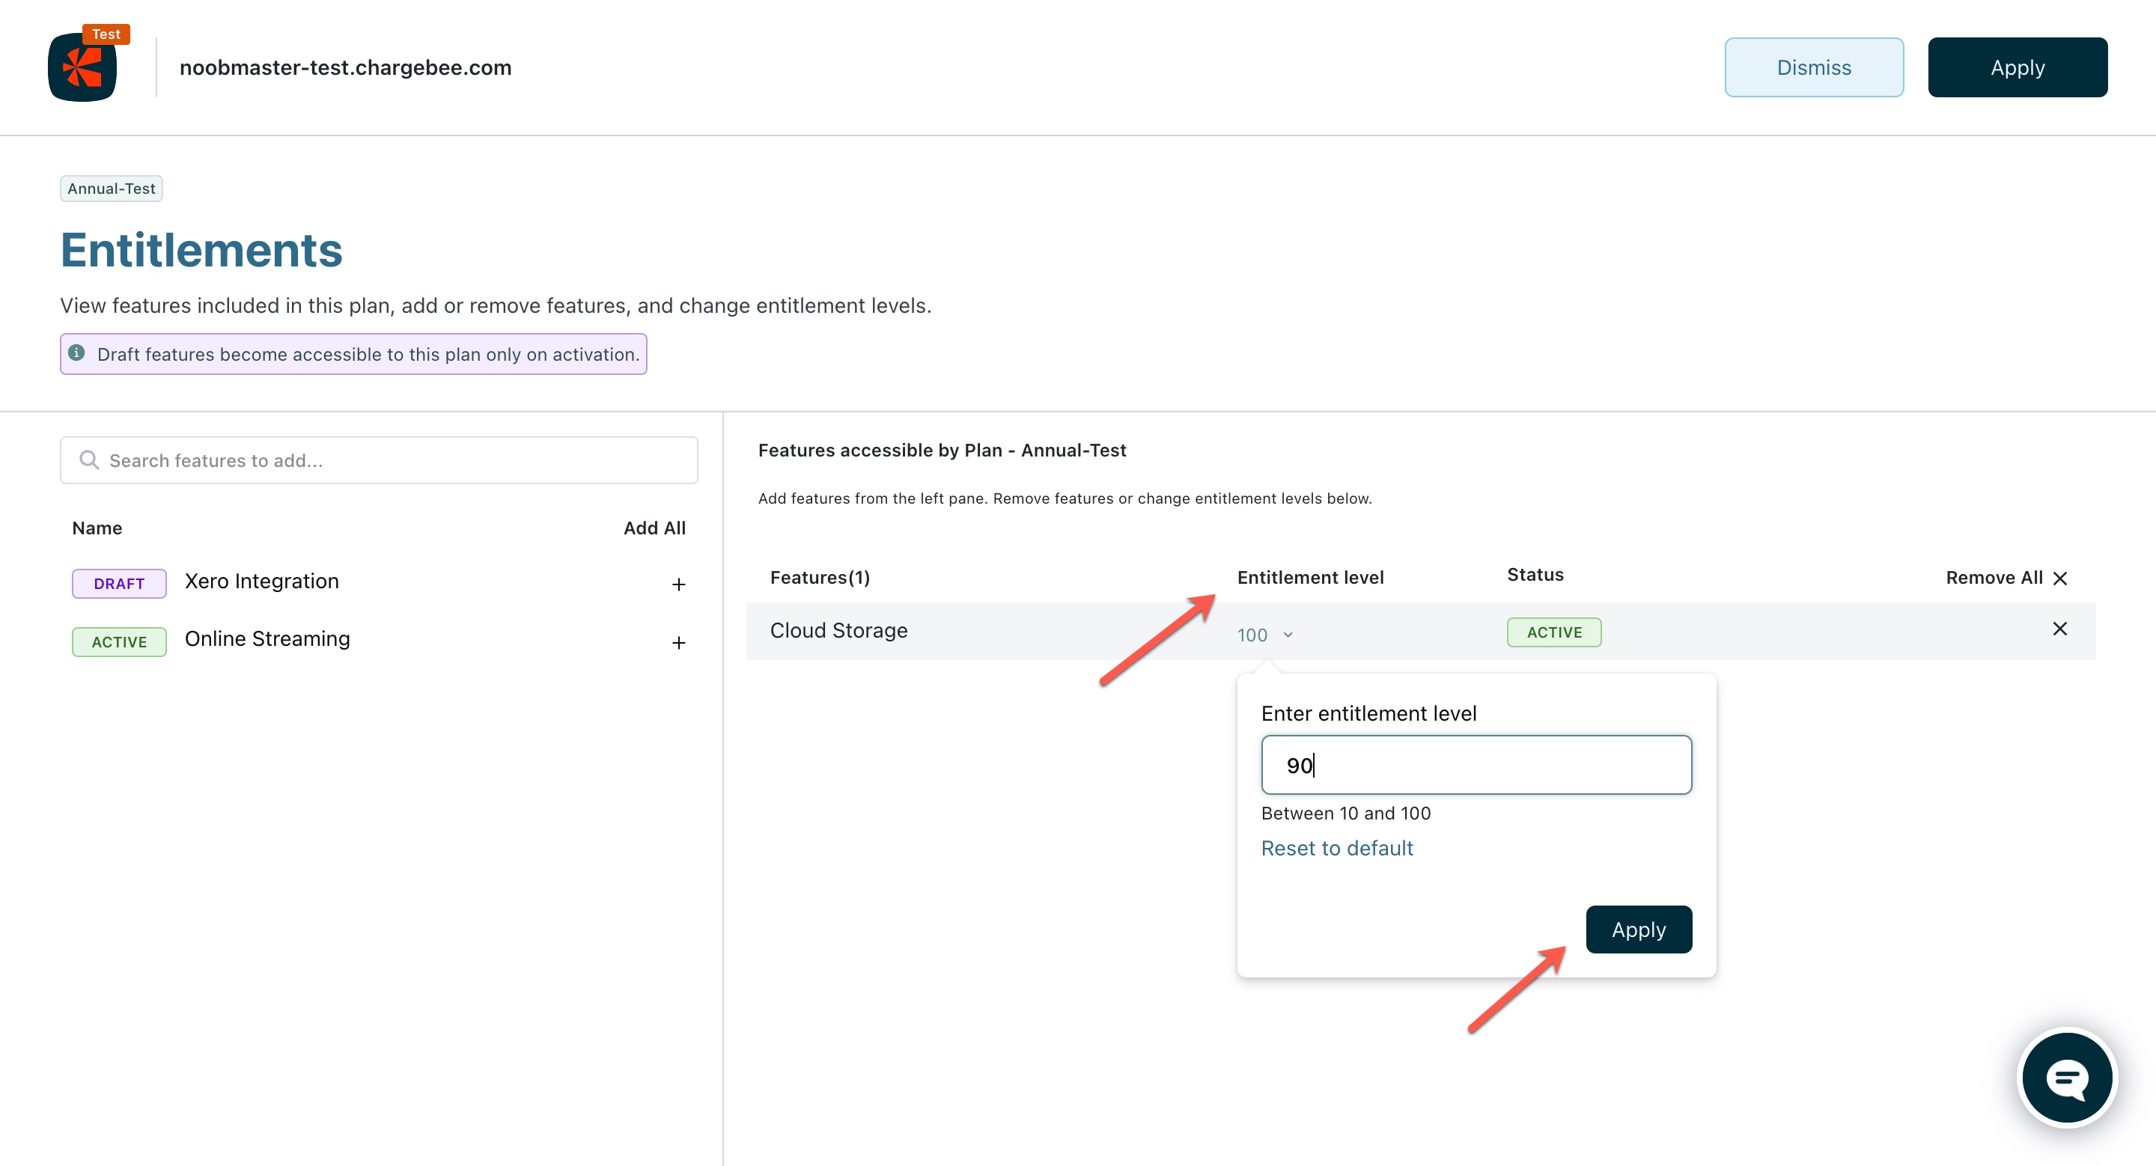Select the Xero Integration feature row

[261, 582]
